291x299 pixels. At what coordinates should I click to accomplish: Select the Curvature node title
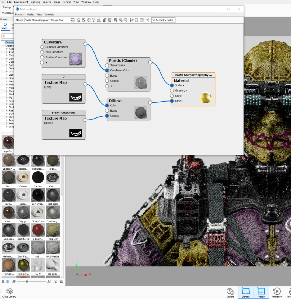point(53,42)
